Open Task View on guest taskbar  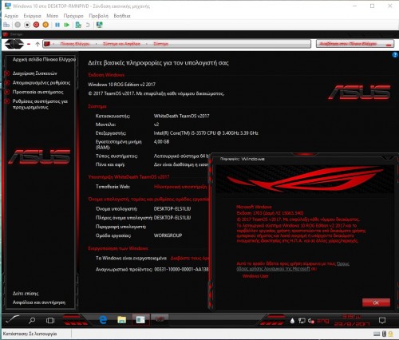50,320
